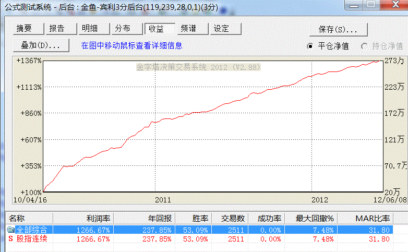Select the 持仓净值 radio button
408x252 pixels.
pos(364,46)
